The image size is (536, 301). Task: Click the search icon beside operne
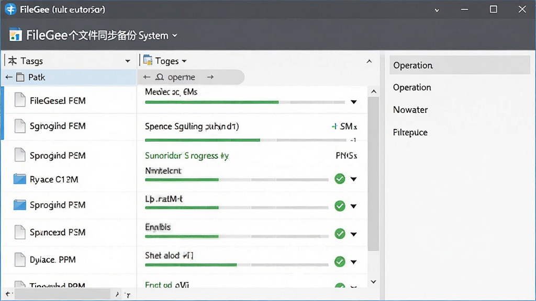[x=160, y=77]
